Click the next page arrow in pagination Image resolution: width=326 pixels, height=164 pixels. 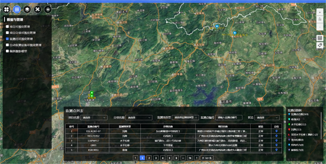[197, 157]
